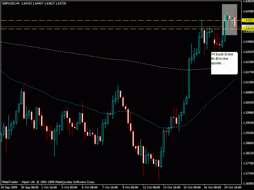Image resolution: width=254 pixels, height=190 pixels.
Task: Click the 1.57340 price axis label
Action: (x=248, y=173)
